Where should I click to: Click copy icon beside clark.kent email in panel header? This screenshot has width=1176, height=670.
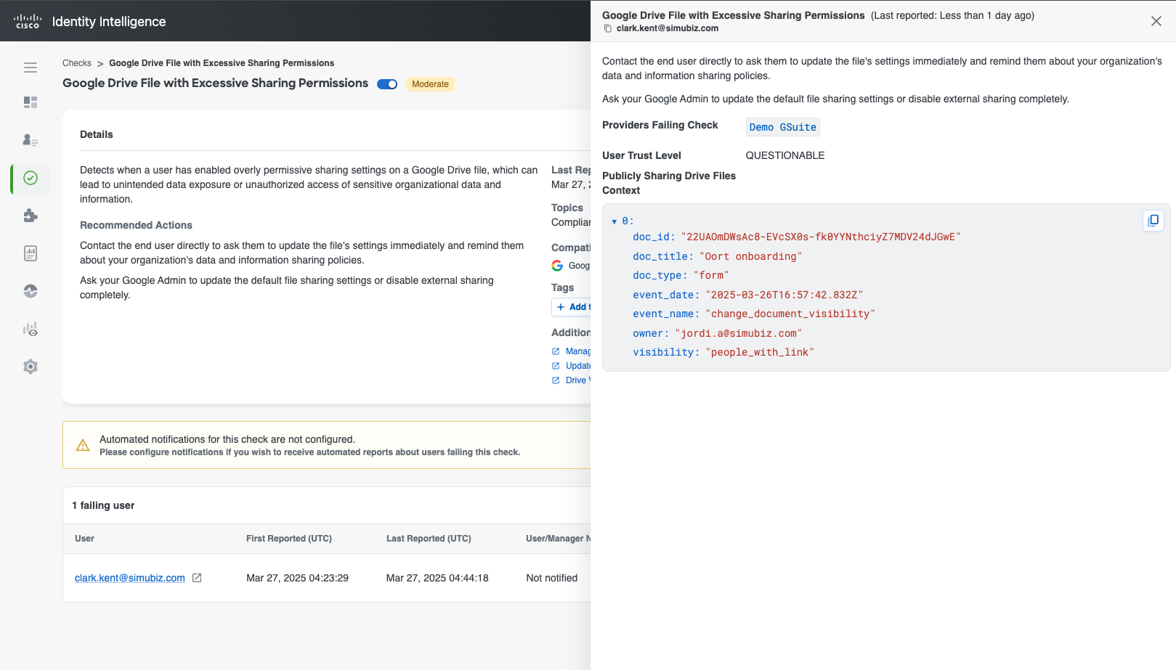pyautogui.click(x=608, y=28)
